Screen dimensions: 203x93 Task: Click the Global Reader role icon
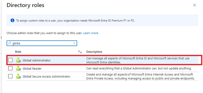(19, 68)
